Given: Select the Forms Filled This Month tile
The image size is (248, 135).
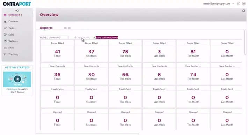Looking at the screenshot, I should pyautogui.click(x=193, y=51).
